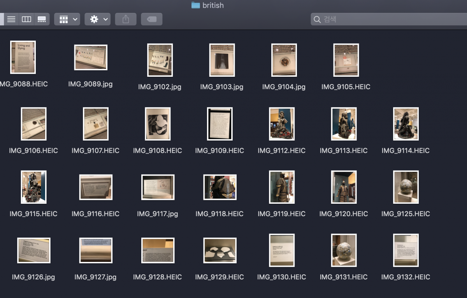
Task: Select IMG_9118.HEIC thumbnail
Action: pyautogui.click(x=220, y=187)
